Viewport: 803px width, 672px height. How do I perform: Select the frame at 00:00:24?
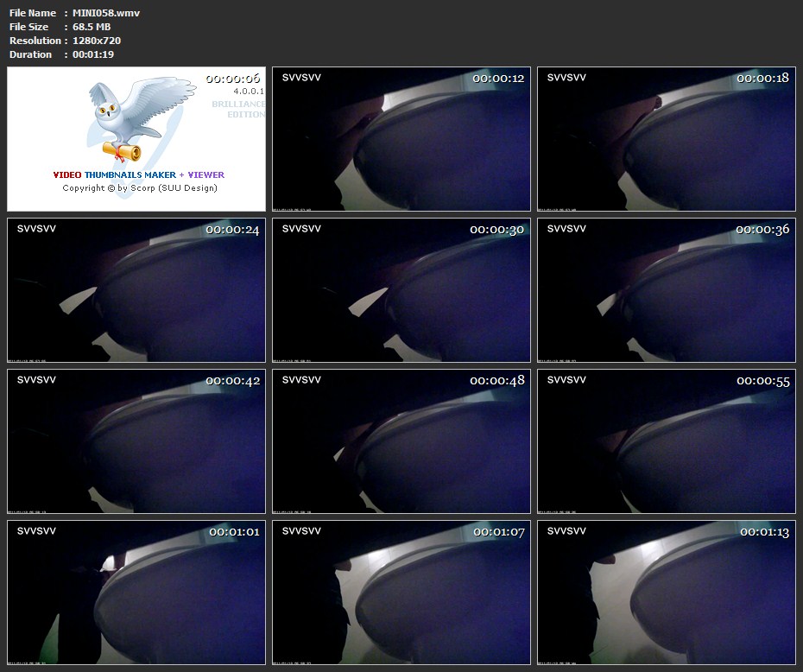pyautogui.click(x=136, y=290)
